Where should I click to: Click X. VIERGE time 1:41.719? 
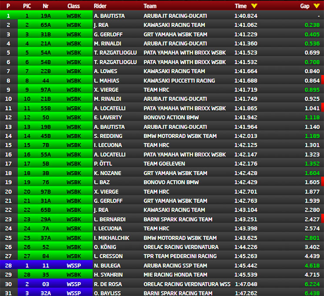coord(246,90)
